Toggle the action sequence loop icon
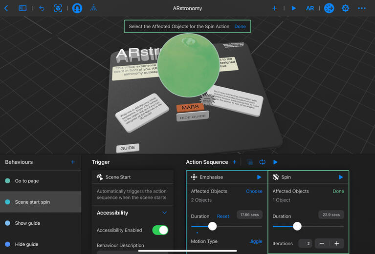Image resolution: width=375 pixels, height=254 pixels. pos(263,162)
